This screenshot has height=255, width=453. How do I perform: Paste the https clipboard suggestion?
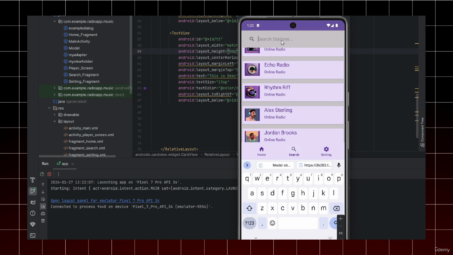[314, 165]
